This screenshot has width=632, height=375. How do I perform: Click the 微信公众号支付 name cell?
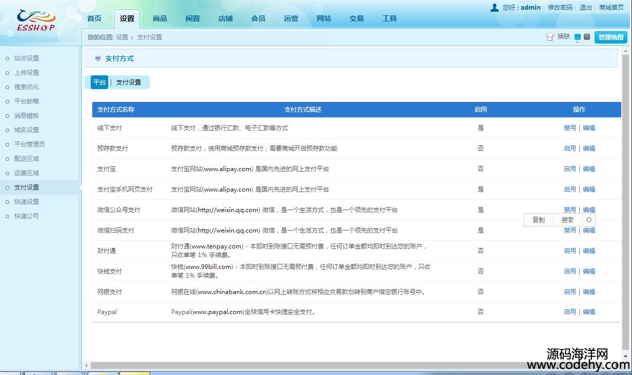(x=119, y=210)
